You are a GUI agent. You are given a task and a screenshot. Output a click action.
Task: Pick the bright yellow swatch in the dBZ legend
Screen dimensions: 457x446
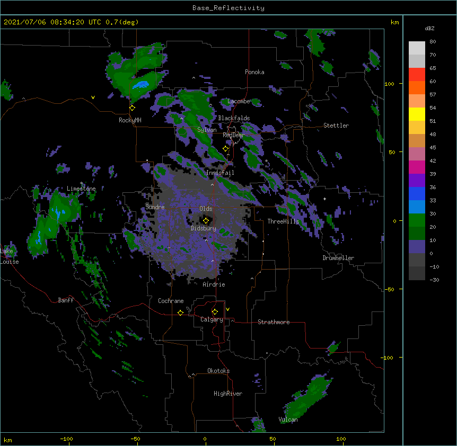pos(417,114)
